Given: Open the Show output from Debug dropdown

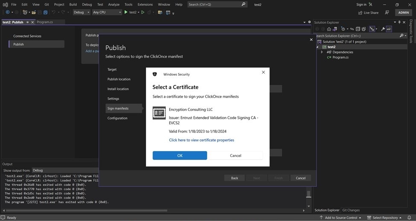Looking at the screenshot, I should (x=65, y=170).
